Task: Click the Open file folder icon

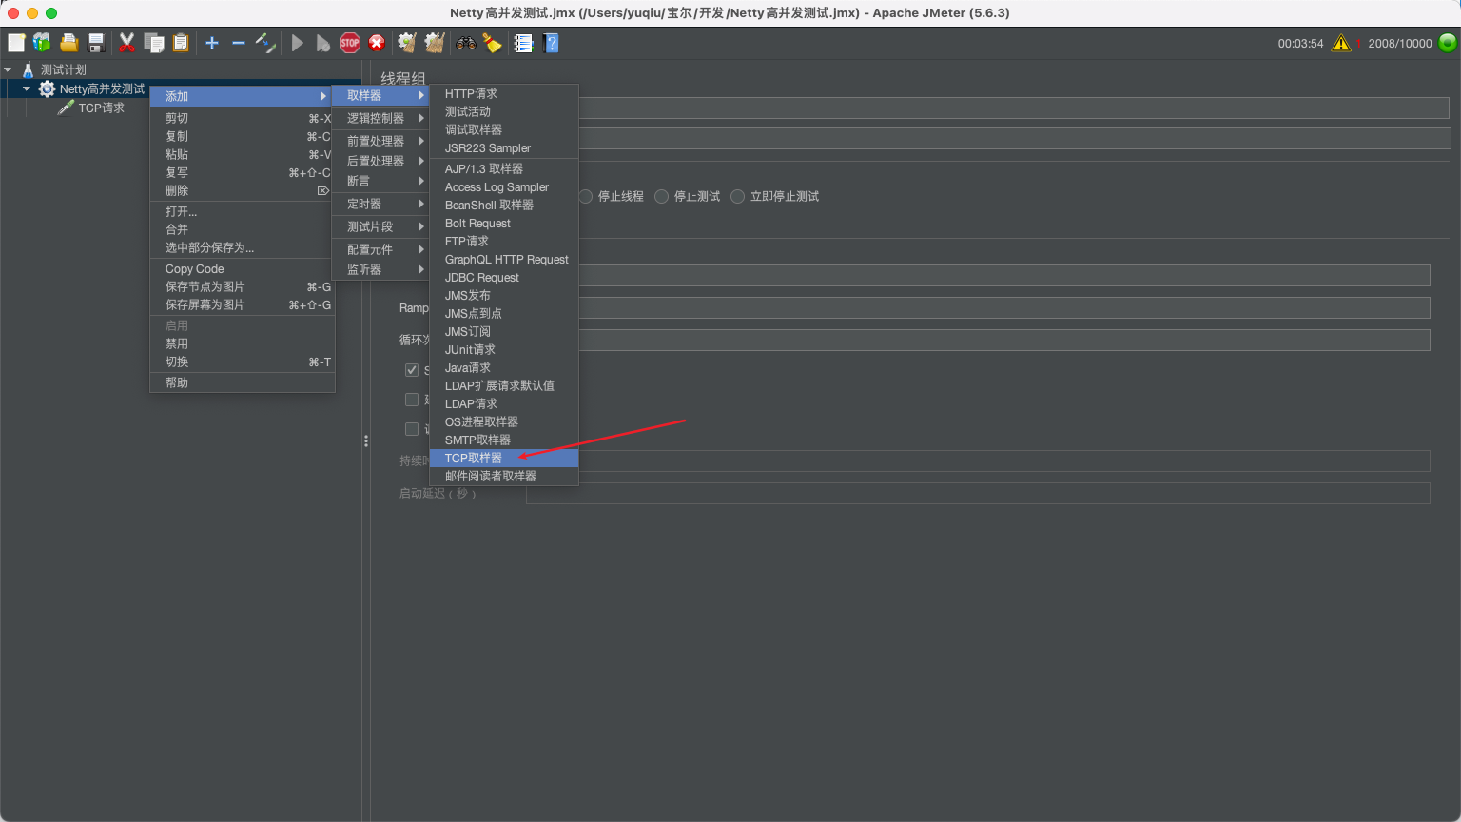Action: click(68, 43)
